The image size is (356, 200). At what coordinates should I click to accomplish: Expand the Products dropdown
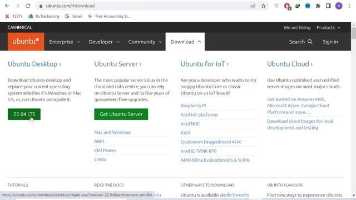(329, 28)
